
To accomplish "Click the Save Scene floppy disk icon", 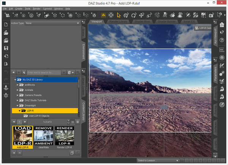I will point(6,48).
